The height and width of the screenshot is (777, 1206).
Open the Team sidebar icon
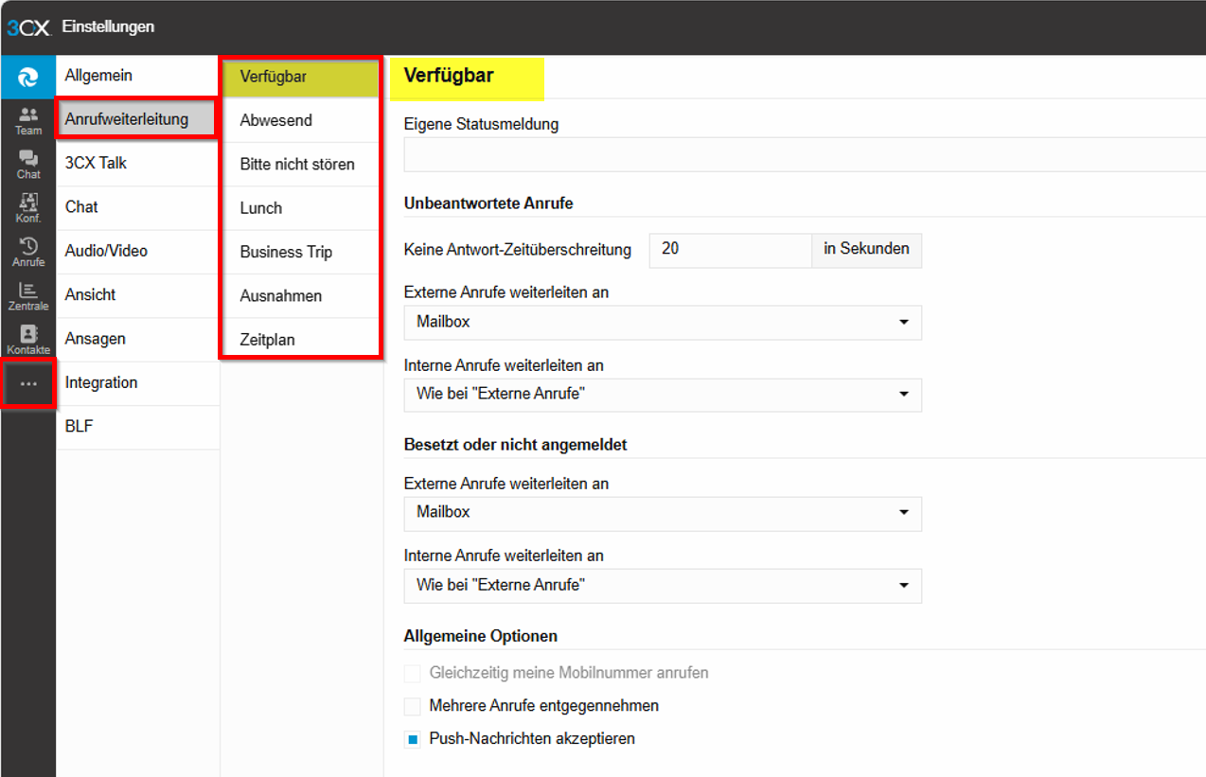click(x=28, y=120)
